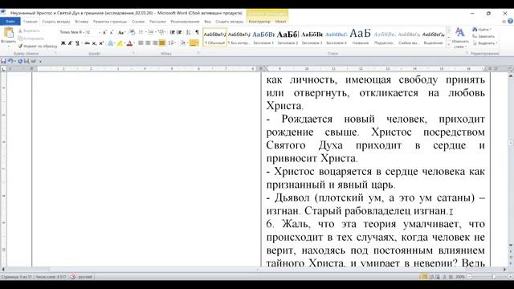514x289 pixels.
Task: Click Format Painter (Формат по образцу)
Action: coord(38,47)
